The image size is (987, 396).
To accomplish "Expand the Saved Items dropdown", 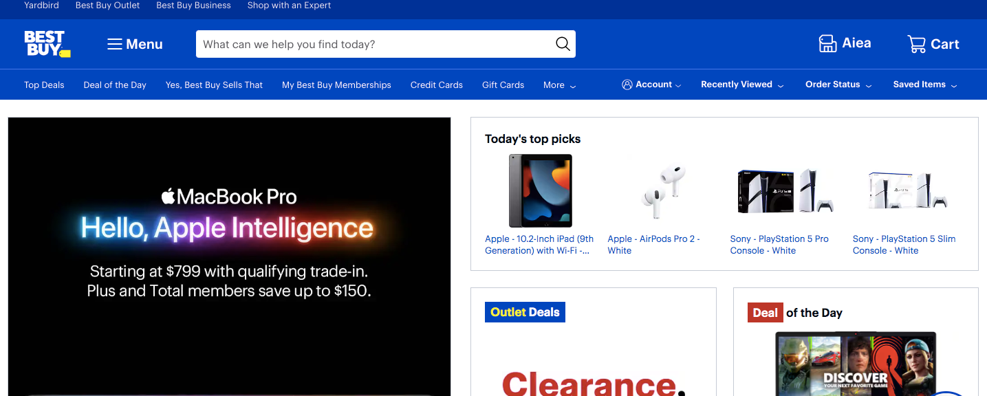I will tap(924, 85).
